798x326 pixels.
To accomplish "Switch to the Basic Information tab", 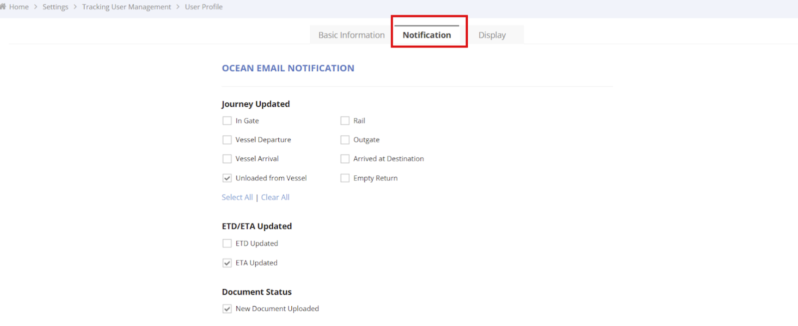I will (x=351, y=35).
